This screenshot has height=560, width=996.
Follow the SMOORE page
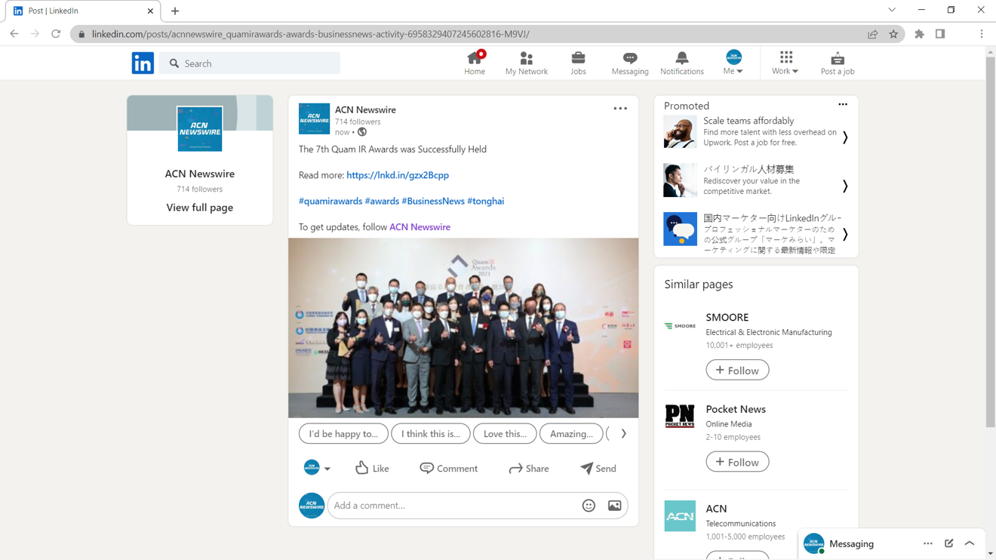(x=737, y=370)
